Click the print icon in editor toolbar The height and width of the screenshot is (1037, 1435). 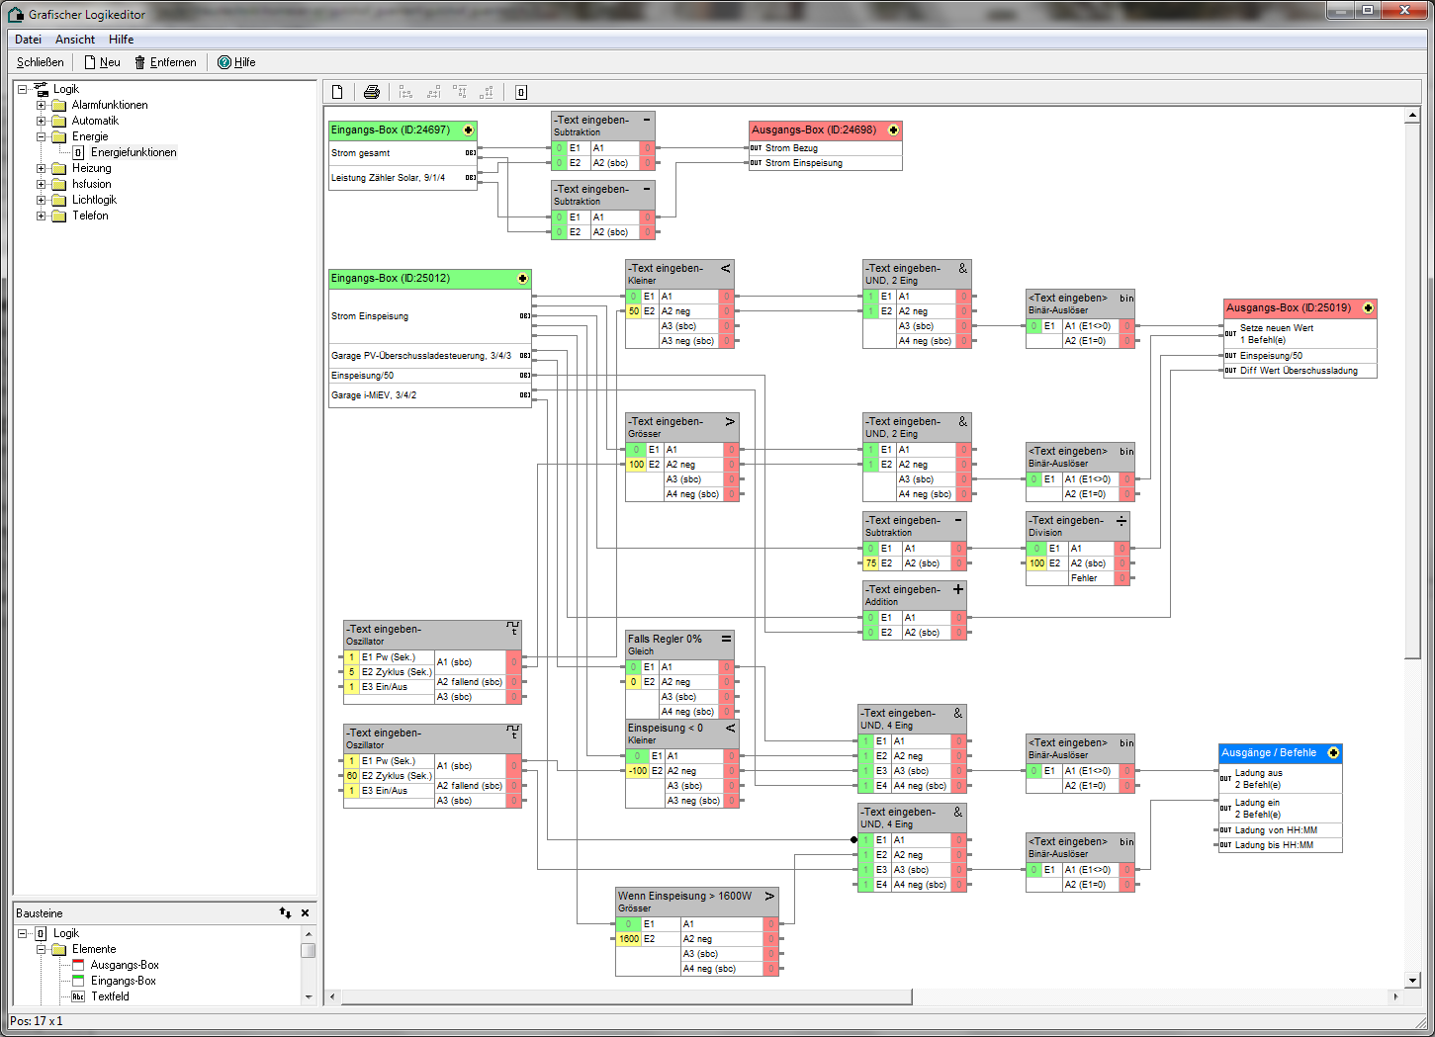pos(372,92)
